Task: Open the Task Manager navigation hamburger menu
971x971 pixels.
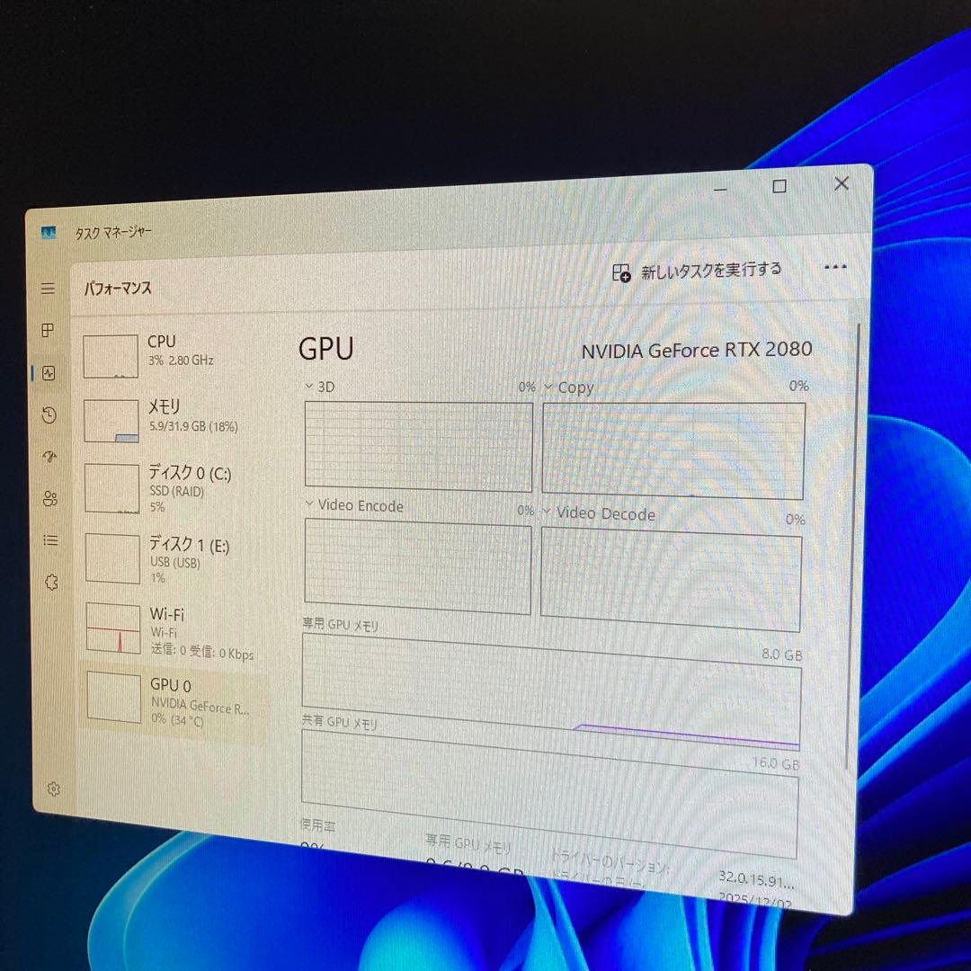Action: click(x=49, y=288)
